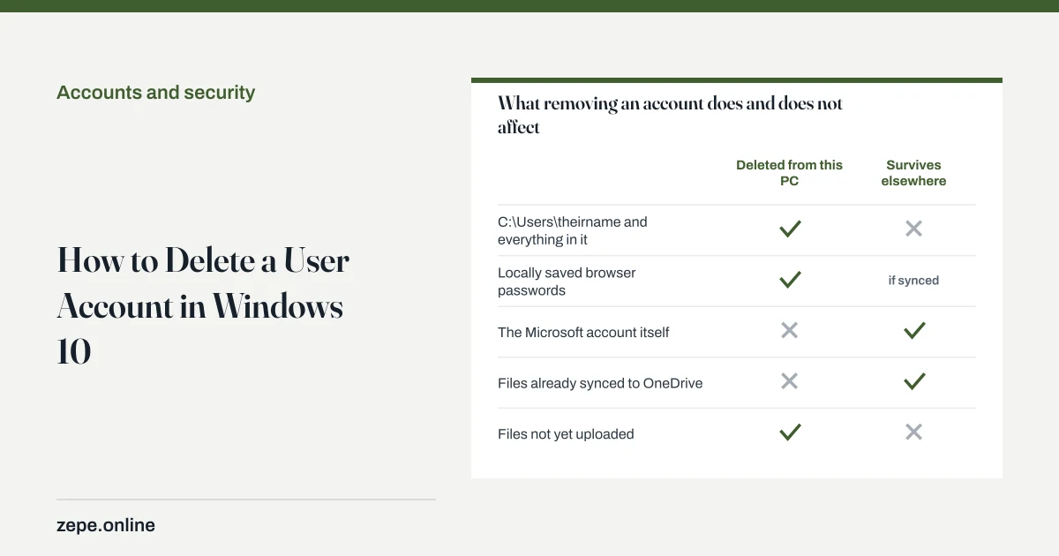
Task: Click the X mark for Files already synced to OneDrive
Action: 790,381
